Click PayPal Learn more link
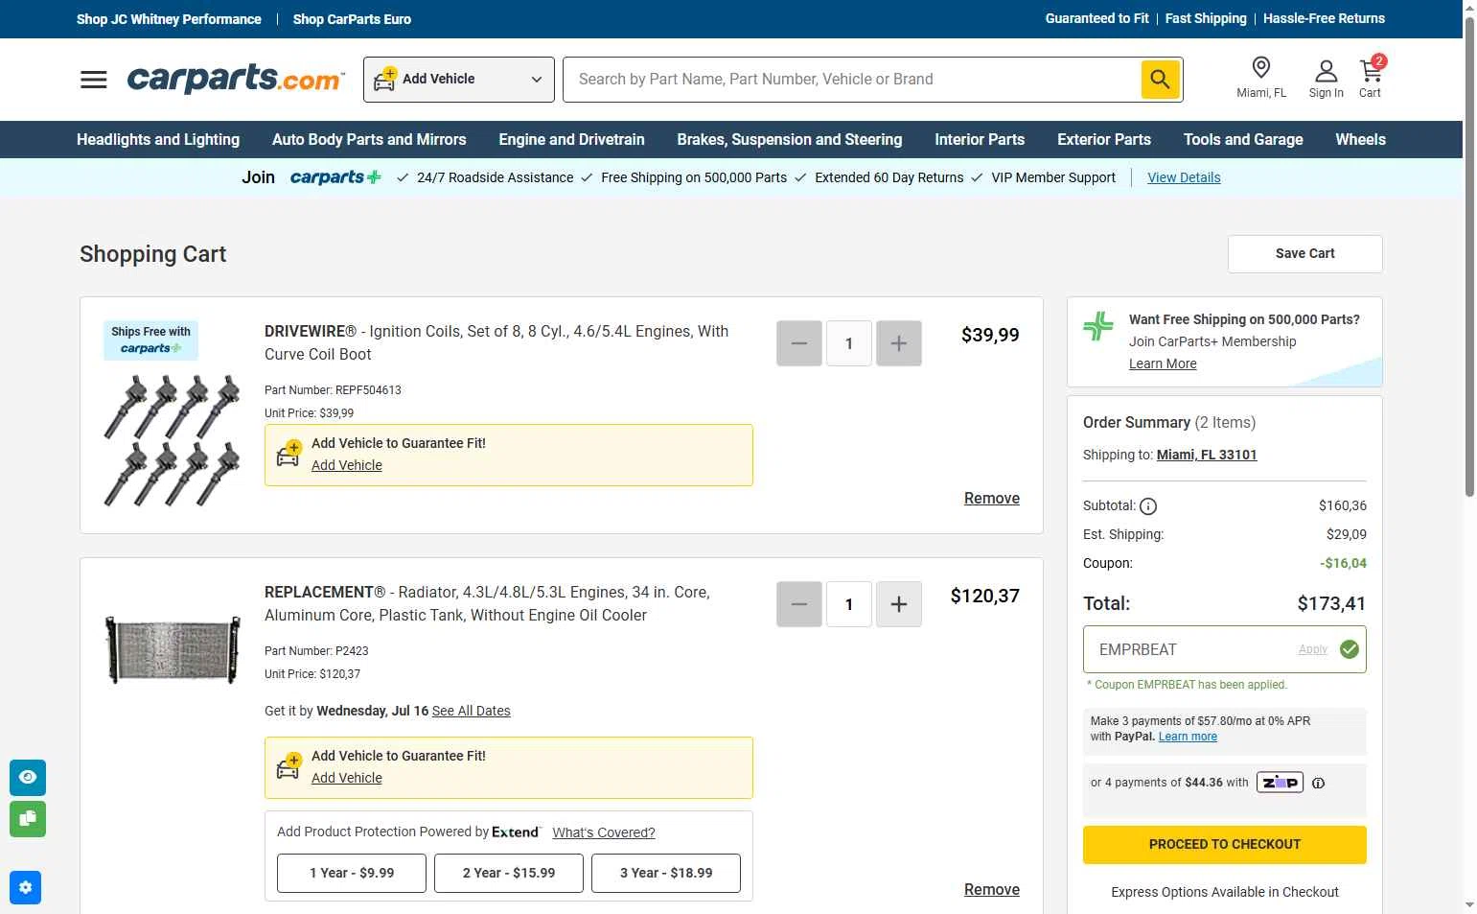Viewport: 1477px width, 914px height. 1188,737
